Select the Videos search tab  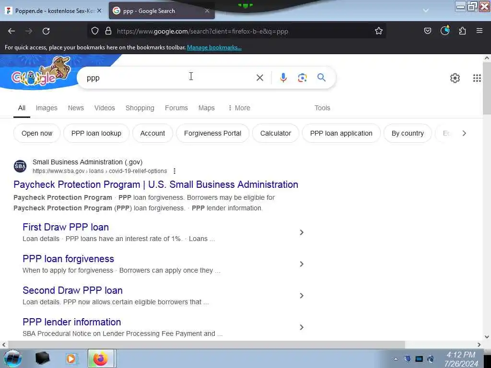(105, 108)
